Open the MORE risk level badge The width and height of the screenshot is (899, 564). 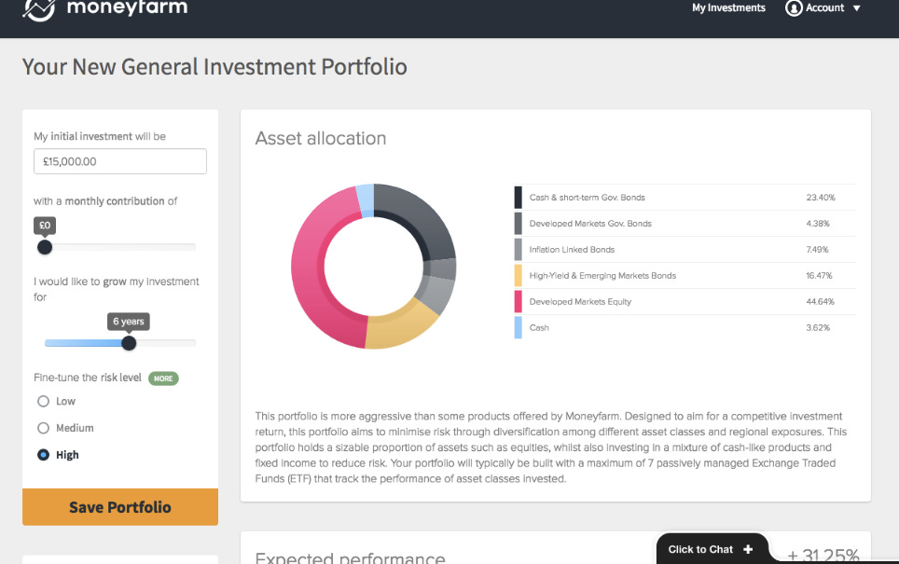pos(163,378)
